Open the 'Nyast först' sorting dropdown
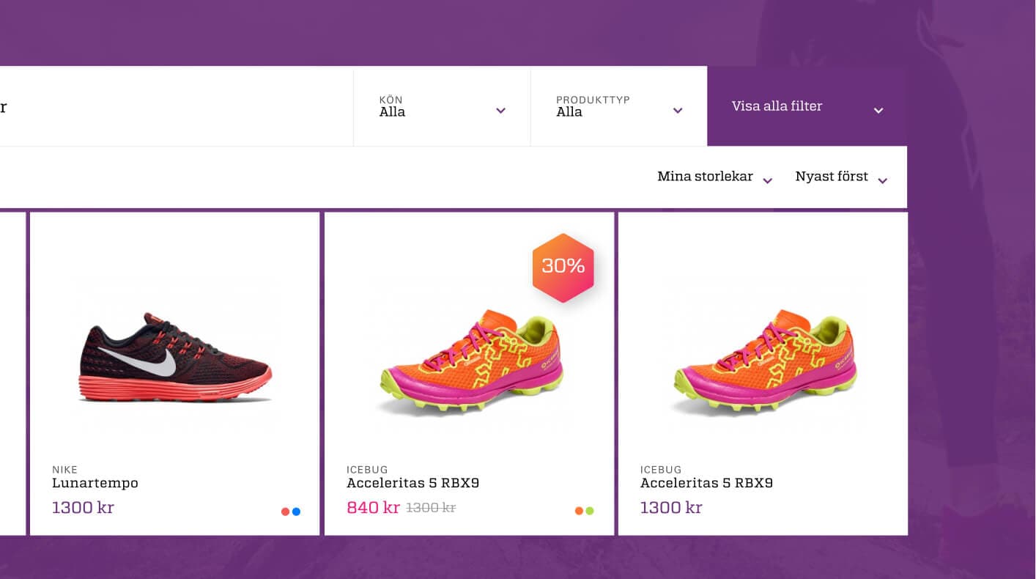 pos(832,176)
